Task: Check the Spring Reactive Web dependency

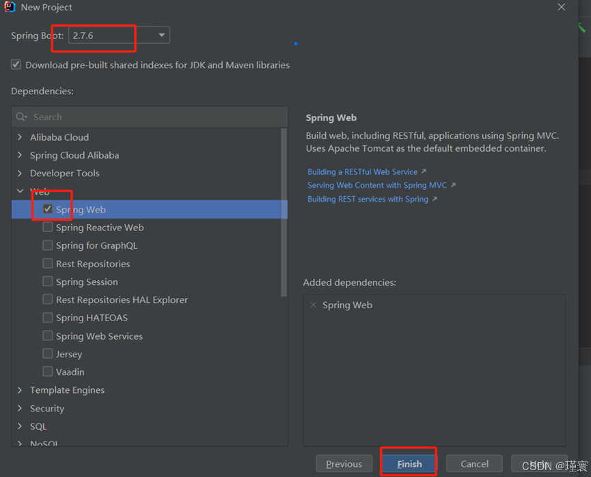Action: pyautogui.click(x=48, y=227)
